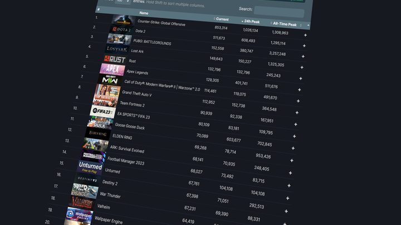Open the Call of Duty Warzone 2.0 link
401x225 pixels.
click(162, 85)
